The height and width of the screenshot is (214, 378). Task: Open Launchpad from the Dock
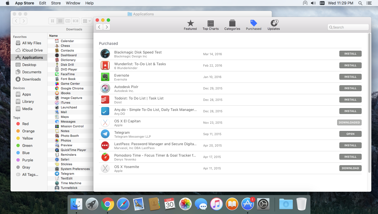tap(92, 204)
